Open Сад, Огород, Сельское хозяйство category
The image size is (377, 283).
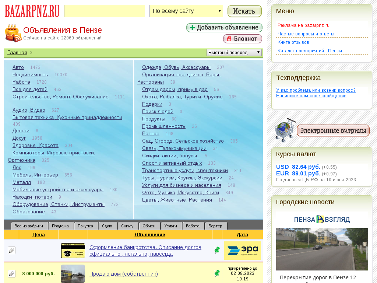[183, 141]
